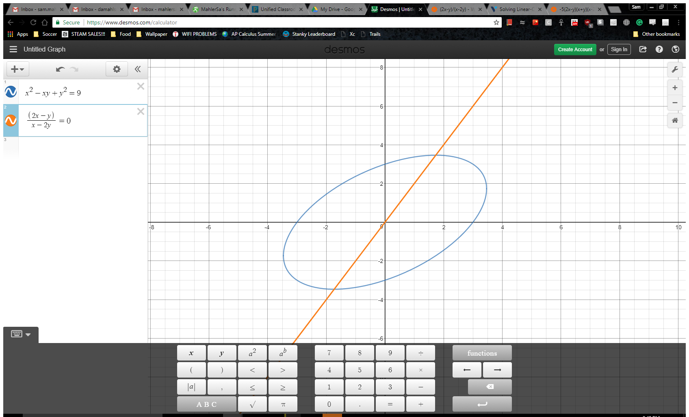The width and height of the screenshot is (689, 417).
Task: Open the Food bookmarks folder
Action: [x=121, y=34]
